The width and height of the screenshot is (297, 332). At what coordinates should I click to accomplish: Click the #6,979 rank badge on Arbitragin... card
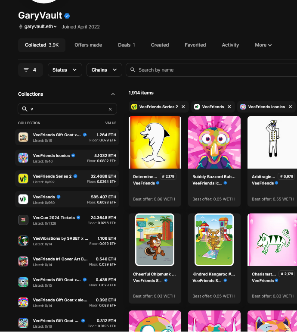click(x=287, y=176)
